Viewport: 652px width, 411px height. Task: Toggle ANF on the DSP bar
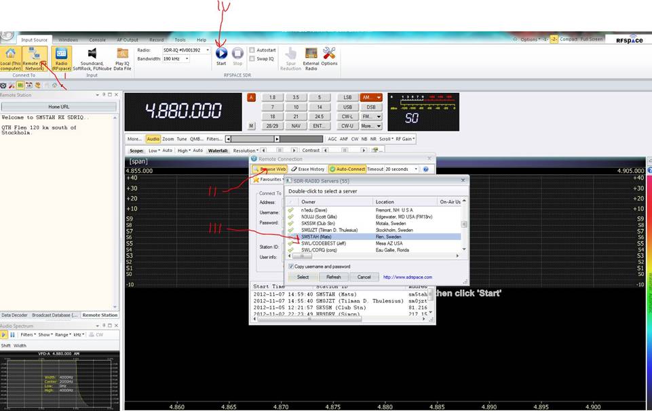click(344, 139)
